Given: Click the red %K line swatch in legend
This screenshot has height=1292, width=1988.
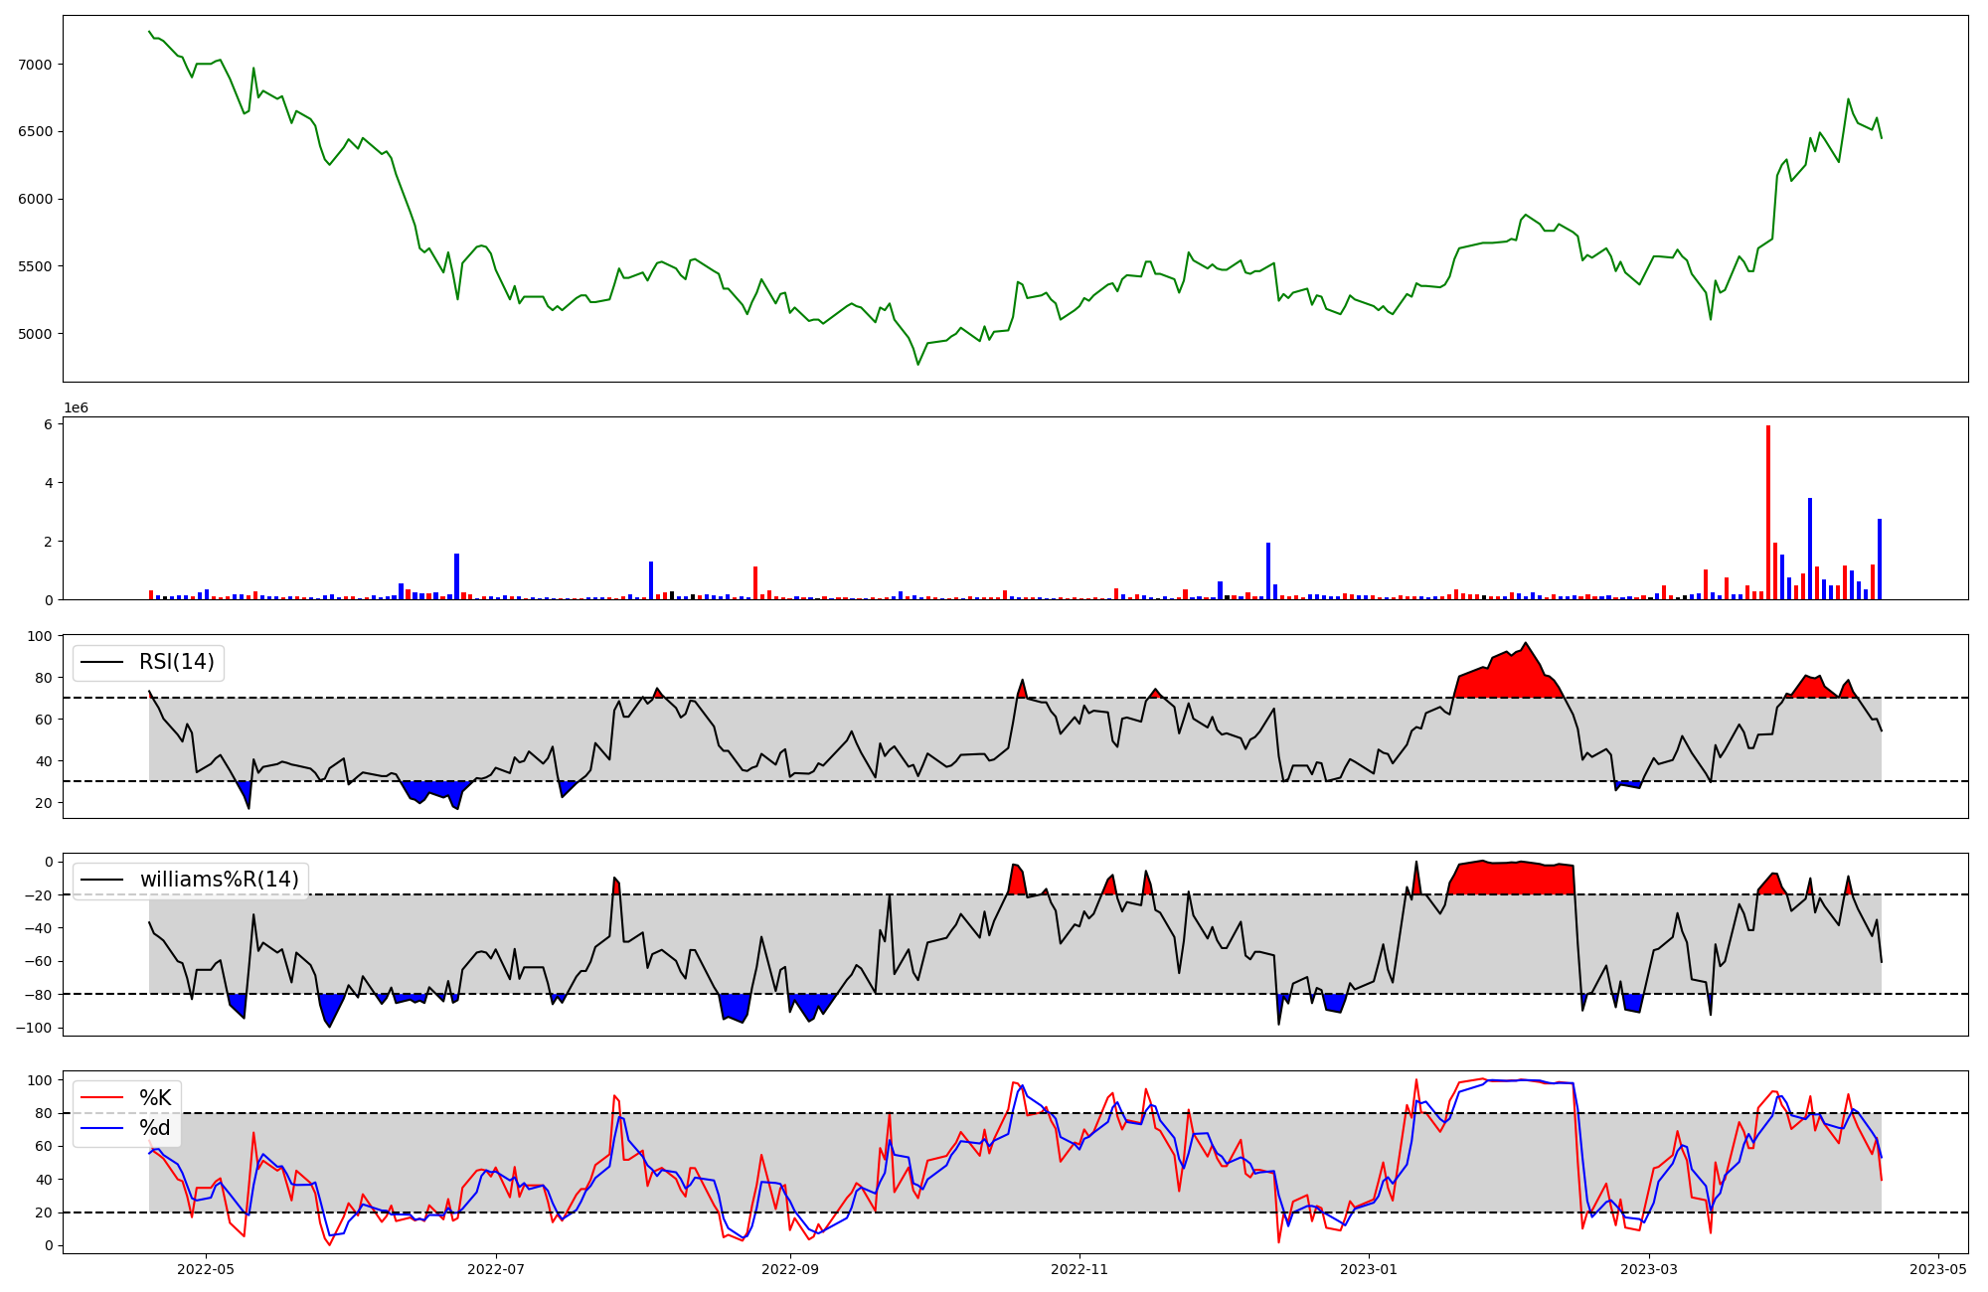Looking at the screenshot, I should pos(101,1098).
